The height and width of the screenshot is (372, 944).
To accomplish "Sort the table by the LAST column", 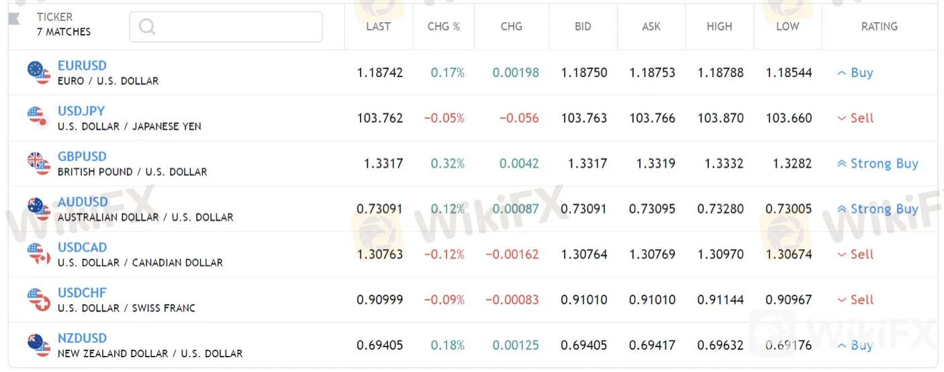I will point(378,27).
